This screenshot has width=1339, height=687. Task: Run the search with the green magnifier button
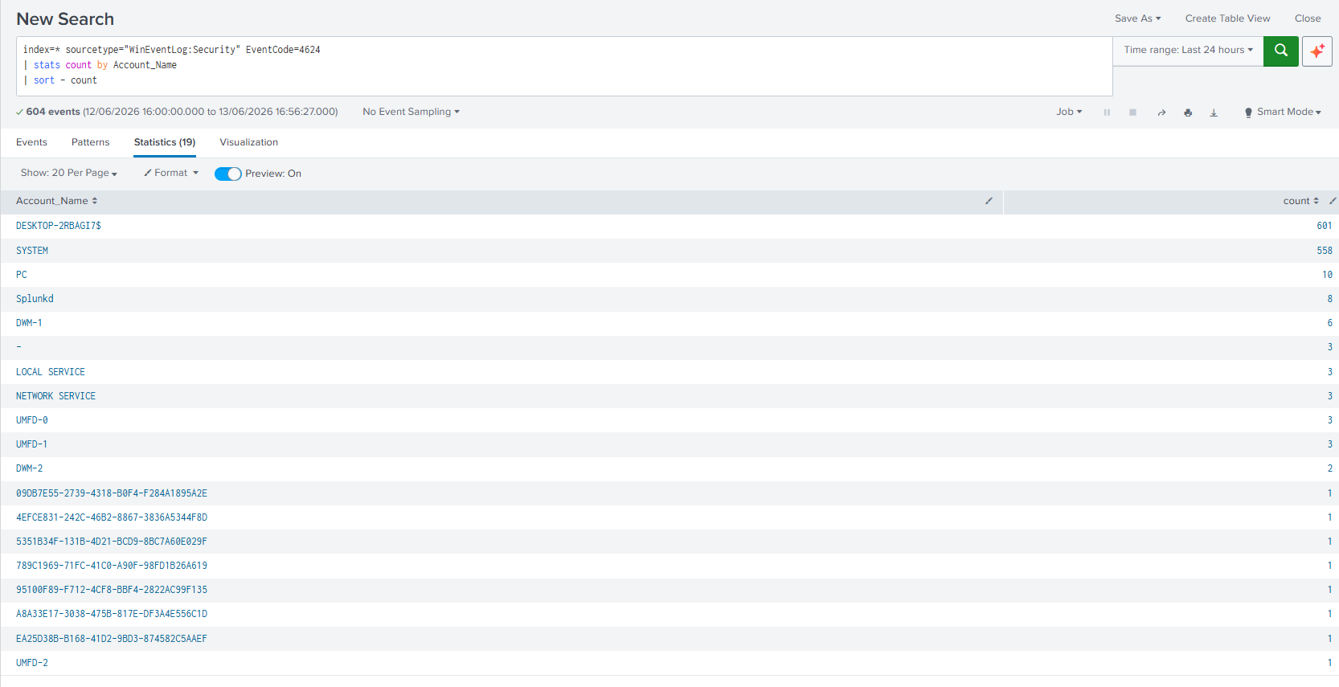coord(1280,51)
